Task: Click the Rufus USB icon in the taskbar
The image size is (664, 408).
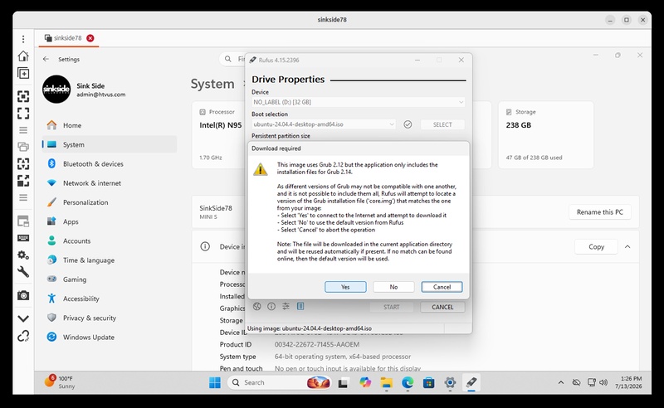Action: (471, 382)
